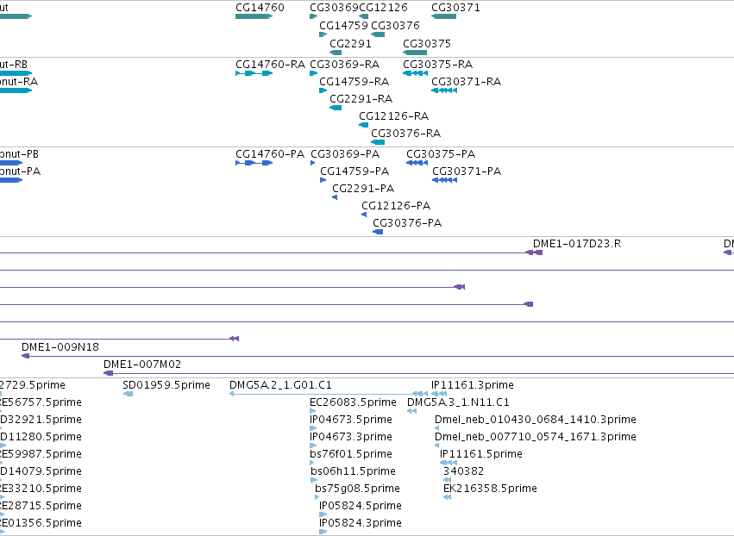Click the 340382 EST label
The height and width of the screenshot is (536, 734).
coord(463,471)
